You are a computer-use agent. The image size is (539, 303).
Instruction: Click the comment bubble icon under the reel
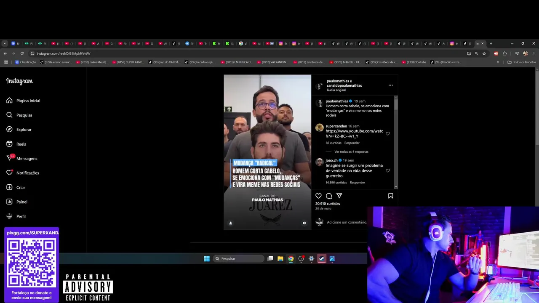point(329,196)
